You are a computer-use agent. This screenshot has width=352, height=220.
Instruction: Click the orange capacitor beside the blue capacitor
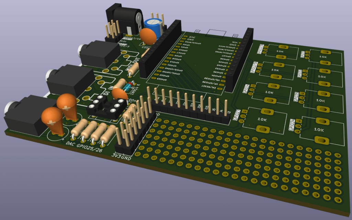pyautogui.click(x=148, y=35)
